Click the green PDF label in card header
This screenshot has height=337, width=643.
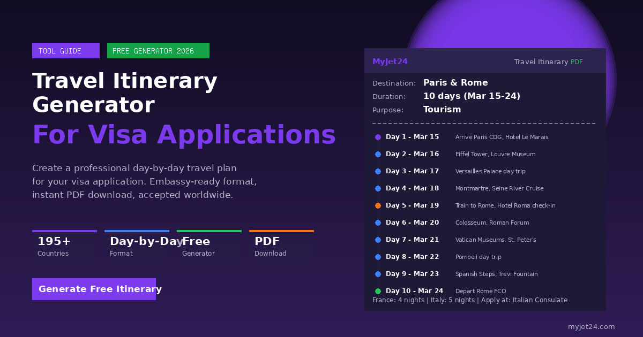click(x=577, y=62)
